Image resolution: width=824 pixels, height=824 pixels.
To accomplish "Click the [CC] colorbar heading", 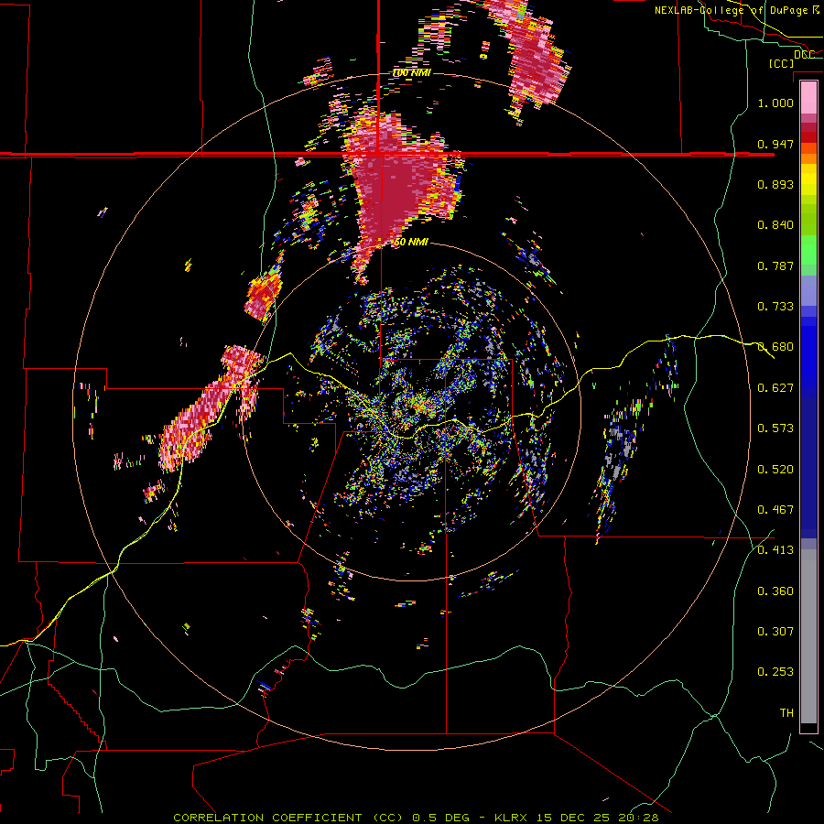I will click(x=781, y=63).
